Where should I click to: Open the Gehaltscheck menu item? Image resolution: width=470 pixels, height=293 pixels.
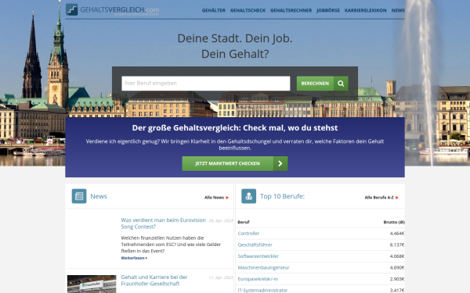tap(248, 10)
